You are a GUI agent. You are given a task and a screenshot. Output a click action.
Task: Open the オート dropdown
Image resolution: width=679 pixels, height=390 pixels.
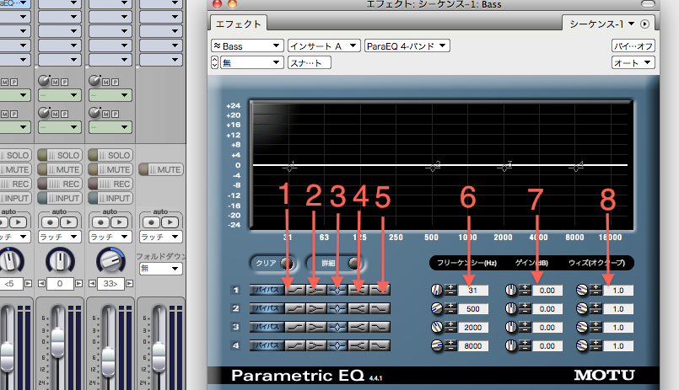[633, 62]
